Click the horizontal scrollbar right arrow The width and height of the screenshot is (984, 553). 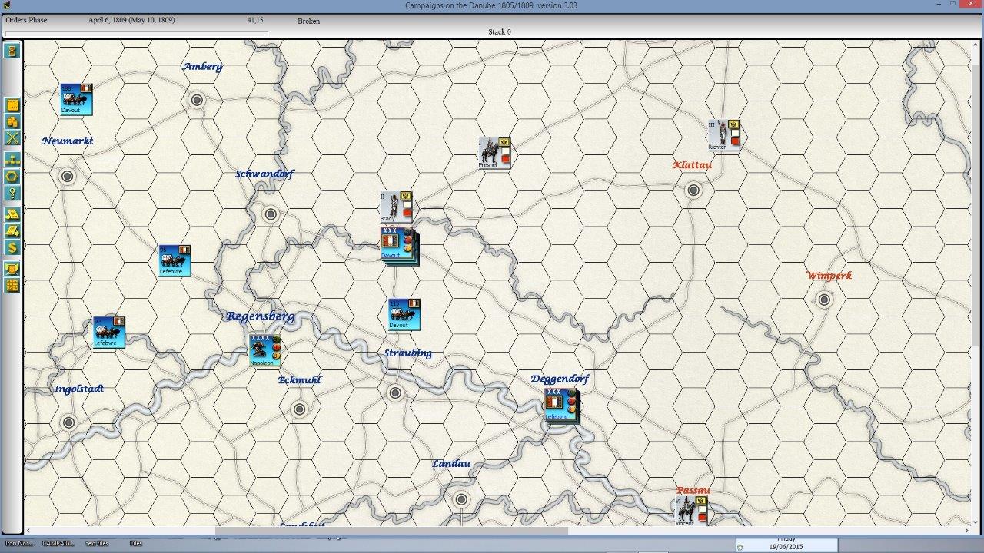[x=968, y=530]
